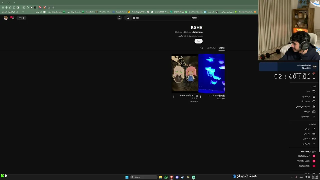Open the VirusTotal - Home bookmark
The image size is (320, 180).
(107, 12)
